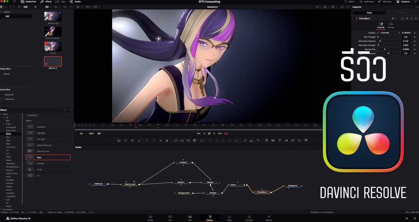Click the media pool thumbnail size slider
Screen dimensions: 419x222
tap(38, 7)
